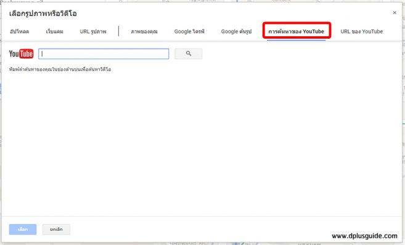Screen dimensions: 405x245
Task: Switch to the Google ไดรฟ์ tab
Action: 189,31
